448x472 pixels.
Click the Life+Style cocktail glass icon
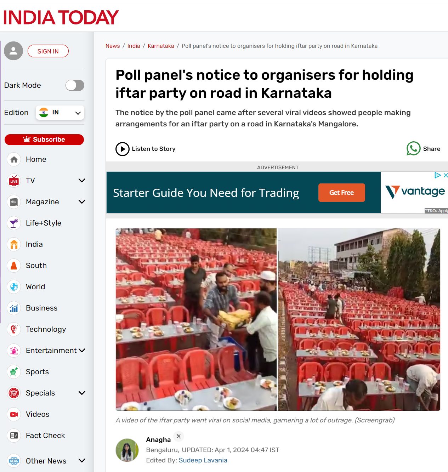point(14,223)
